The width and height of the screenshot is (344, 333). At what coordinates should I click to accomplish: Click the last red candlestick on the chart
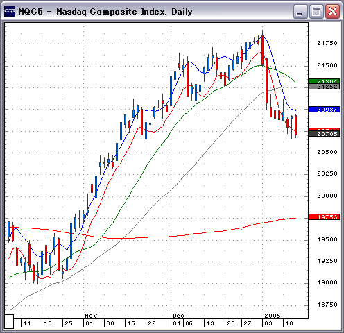296,125
